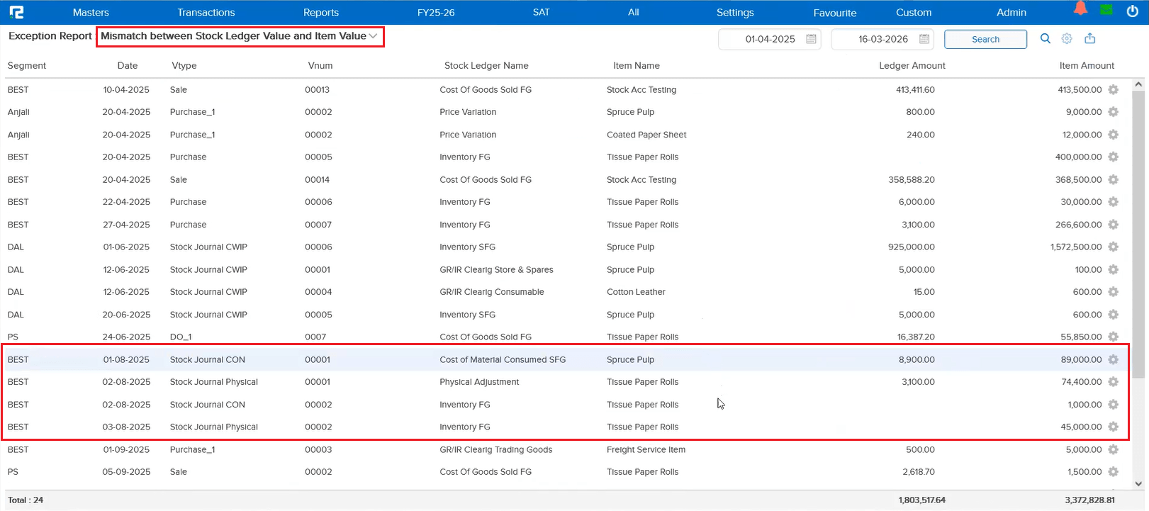Click the power logout icon
The width and height of the screenshot is (1149, 511).
coord(1132,11)
